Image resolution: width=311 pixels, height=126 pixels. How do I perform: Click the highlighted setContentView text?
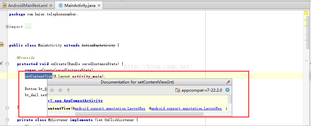pos(39,76)
